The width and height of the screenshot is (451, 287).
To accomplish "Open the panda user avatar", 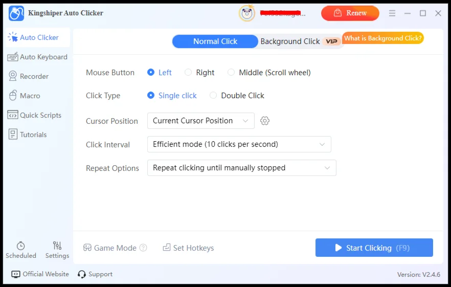I will click(247, 13).
